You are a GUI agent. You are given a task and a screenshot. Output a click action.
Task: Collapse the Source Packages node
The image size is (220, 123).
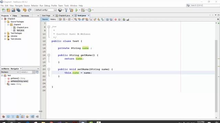pos(5,22)
